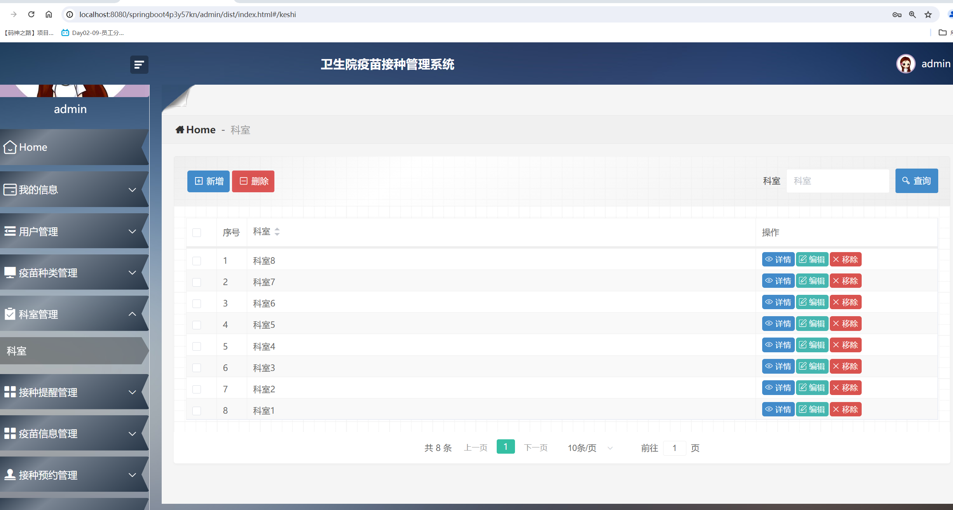Expand 疫苗种类管理 menu chevron
The height and width of the screenshot is (510, 953).
[132, 273]
